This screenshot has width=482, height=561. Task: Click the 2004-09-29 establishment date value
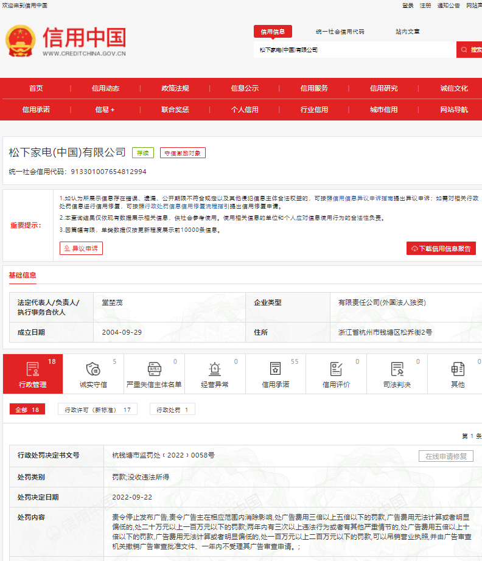point(122,332)
